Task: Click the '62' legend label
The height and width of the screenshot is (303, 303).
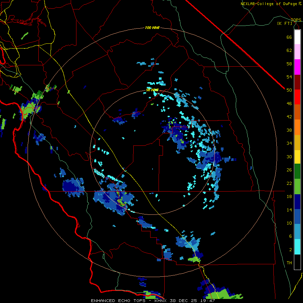Action: [289, 50]
